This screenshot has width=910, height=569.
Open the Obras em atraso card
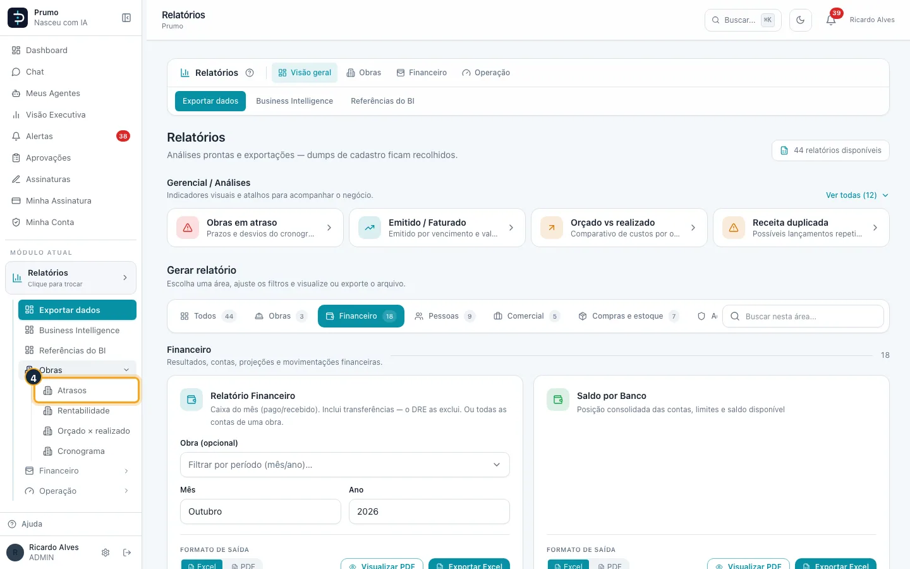[x=255, y=228]
